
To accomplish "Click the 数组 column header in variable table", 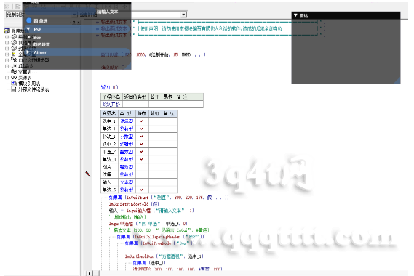I will pyautogui.click(x=155, y=113).
